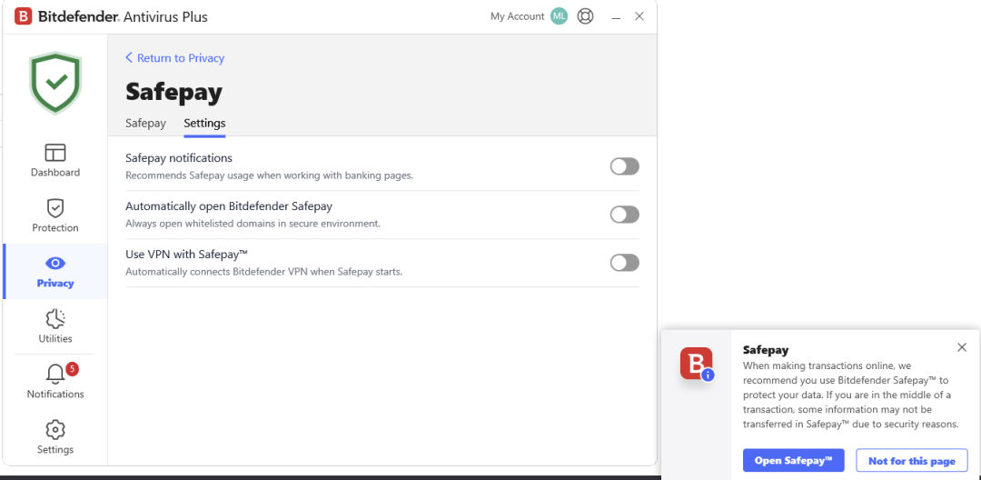Select the Settings tab under Safepay
The width and height of the screenshot is (981, 480).
[204, 124]
